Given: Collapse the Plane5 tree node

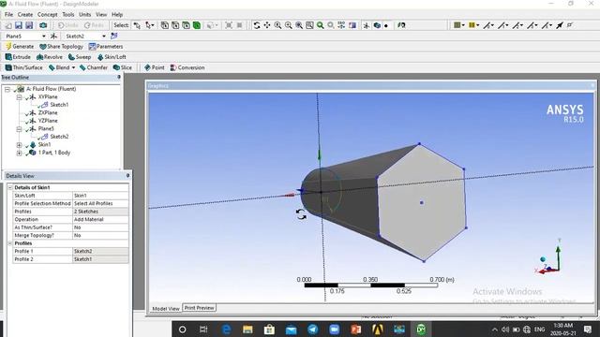Looking at the screenshot, I should tap(19, 129).
